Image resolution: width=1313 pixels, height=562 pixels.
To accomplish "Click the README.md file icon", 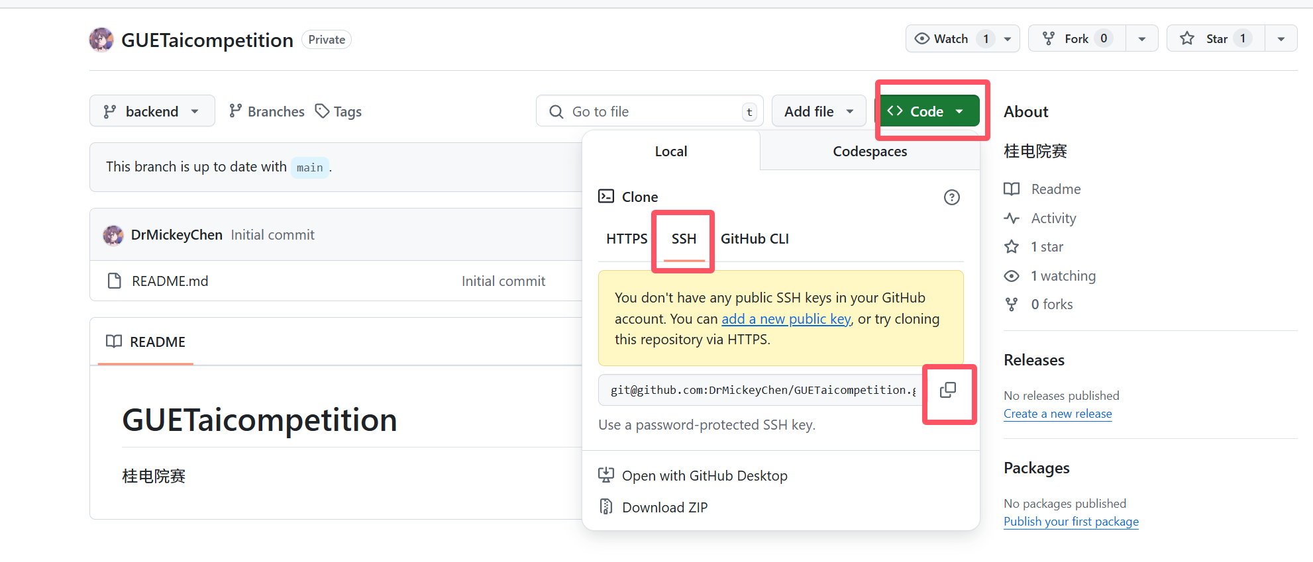I will 115,281.
